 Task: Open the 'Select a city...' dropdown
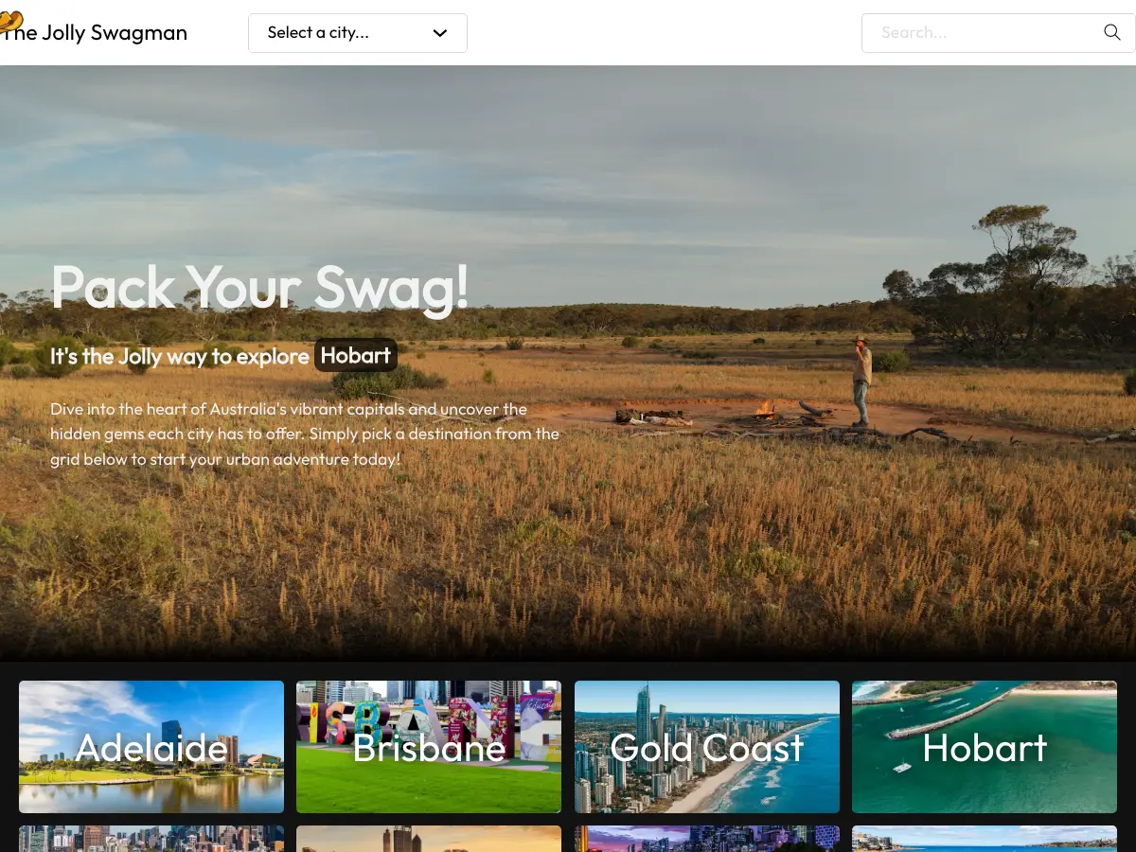tap(358, 33)
